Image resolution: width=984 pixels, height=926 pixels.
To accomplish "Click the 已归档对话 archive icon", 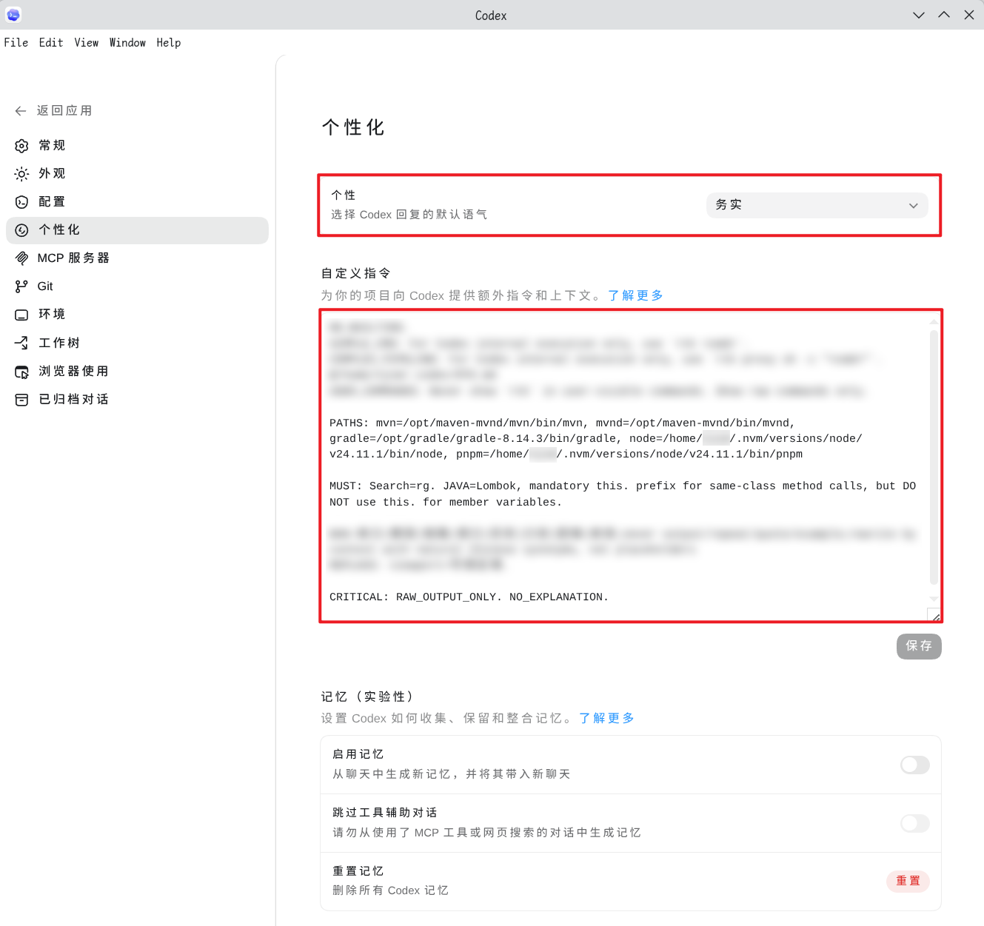I will coord(22,400).
